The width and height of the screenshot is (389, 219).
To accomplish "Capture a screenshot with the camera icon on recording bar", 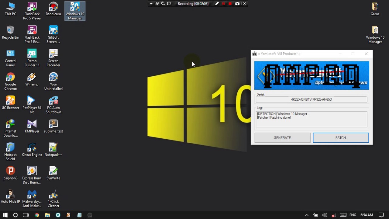I will point(237,3).
